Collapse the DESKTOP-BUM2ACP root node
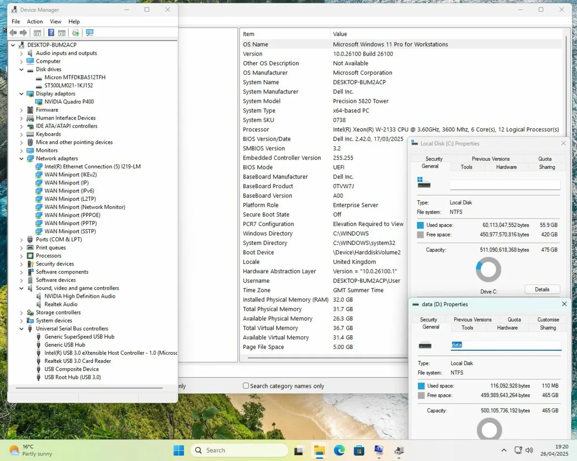Viewport: 577px width, 461px height. [x=13, y=45]
